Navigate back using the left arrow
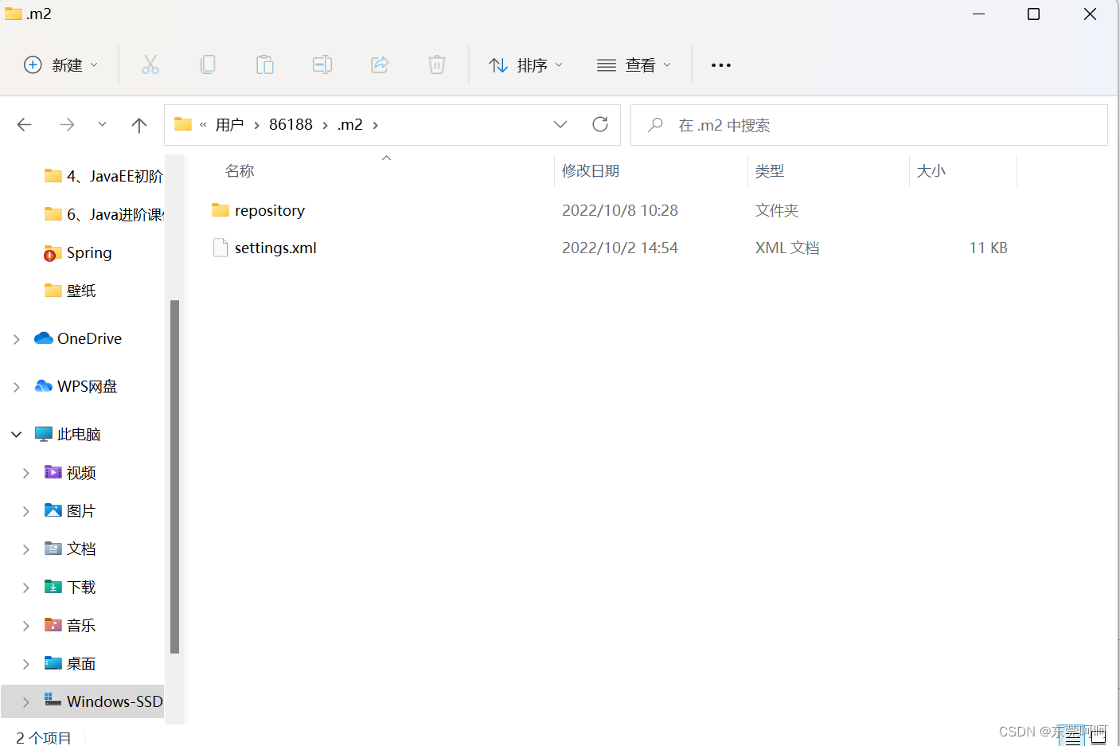1120x746 pixels. click(24, 124)
